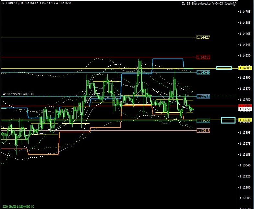Screen dimensions: 254x209
Task: Click the red 1.13680 price scale marker
Action: coord(245,106)
